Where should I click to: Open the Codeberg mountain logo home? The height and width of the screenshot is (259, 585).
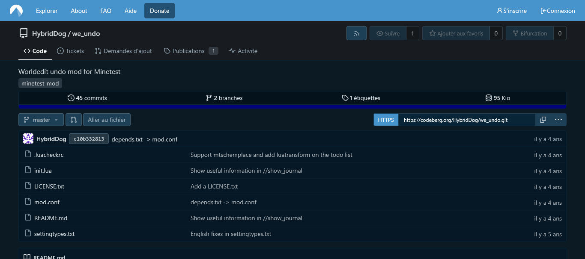(x=16, y=11)
